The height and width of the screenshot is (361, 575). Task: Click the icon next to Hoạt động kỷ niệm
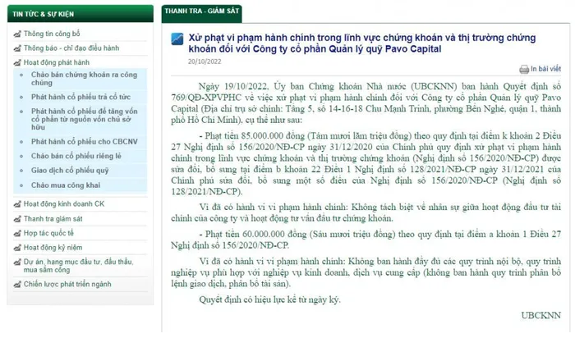17,246
